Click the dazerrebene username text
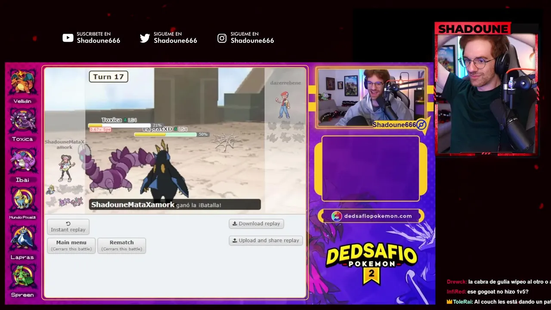The width and height of the screenshot is (551, 310). click(285, 83)
